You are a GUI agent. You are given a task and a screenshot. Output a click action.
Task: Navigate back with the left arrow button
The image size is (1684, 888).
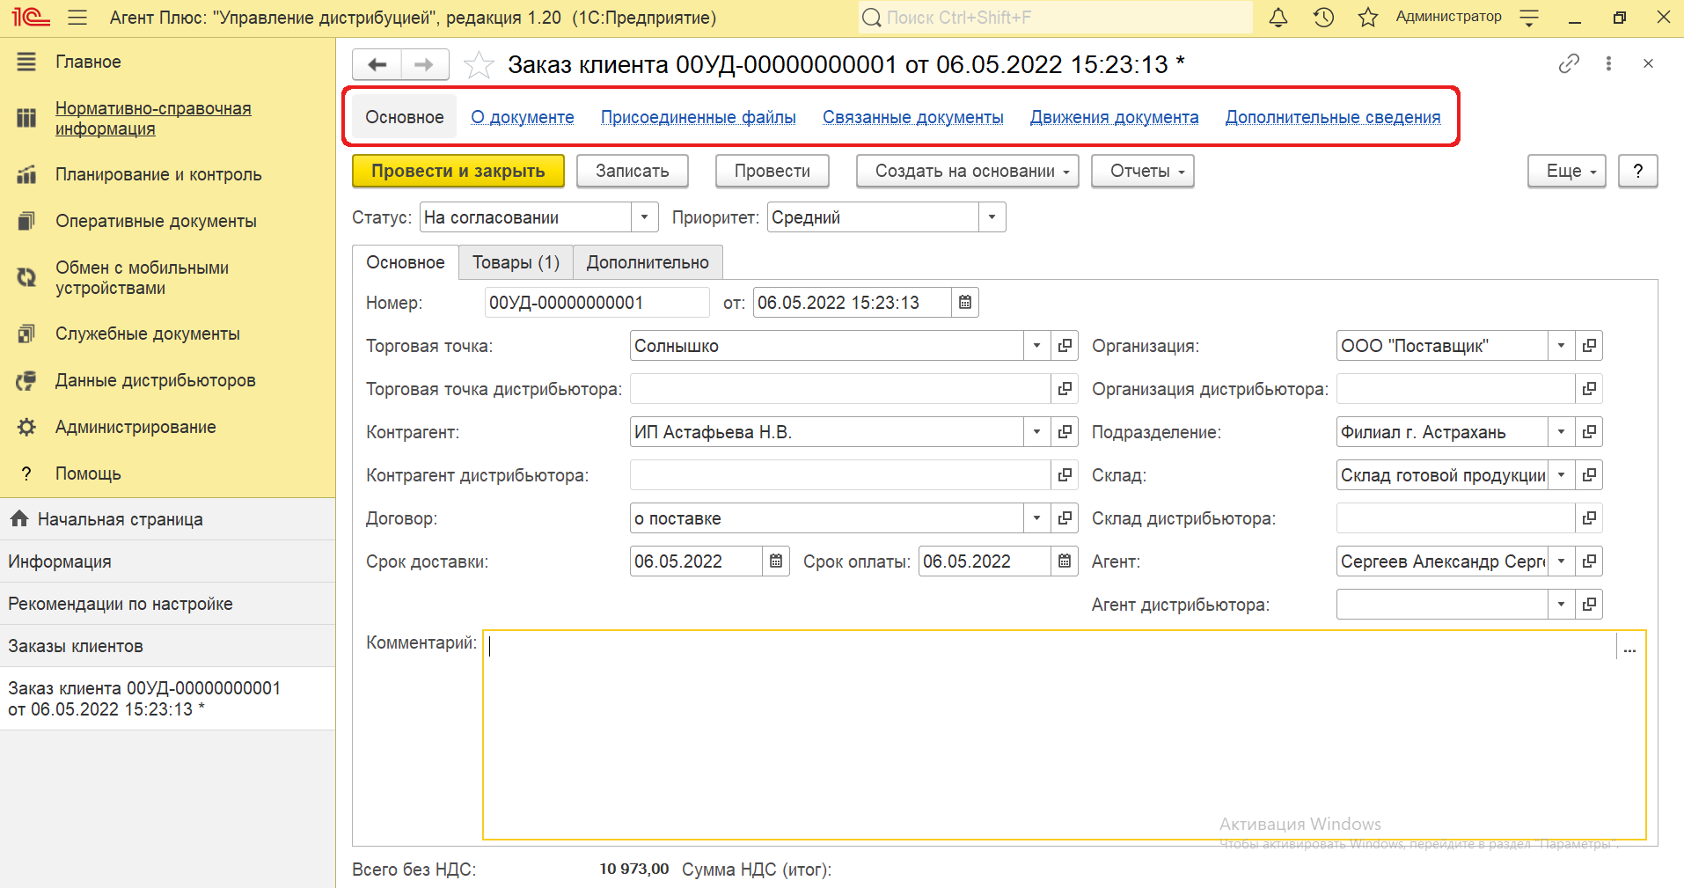point(377,64)
